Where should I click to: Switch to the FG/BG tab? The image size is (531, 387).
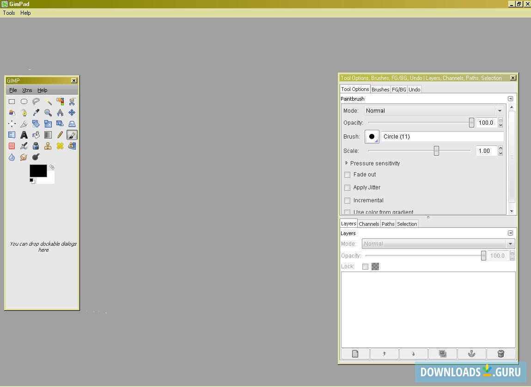pyautogui.click(x=399, y=89)
